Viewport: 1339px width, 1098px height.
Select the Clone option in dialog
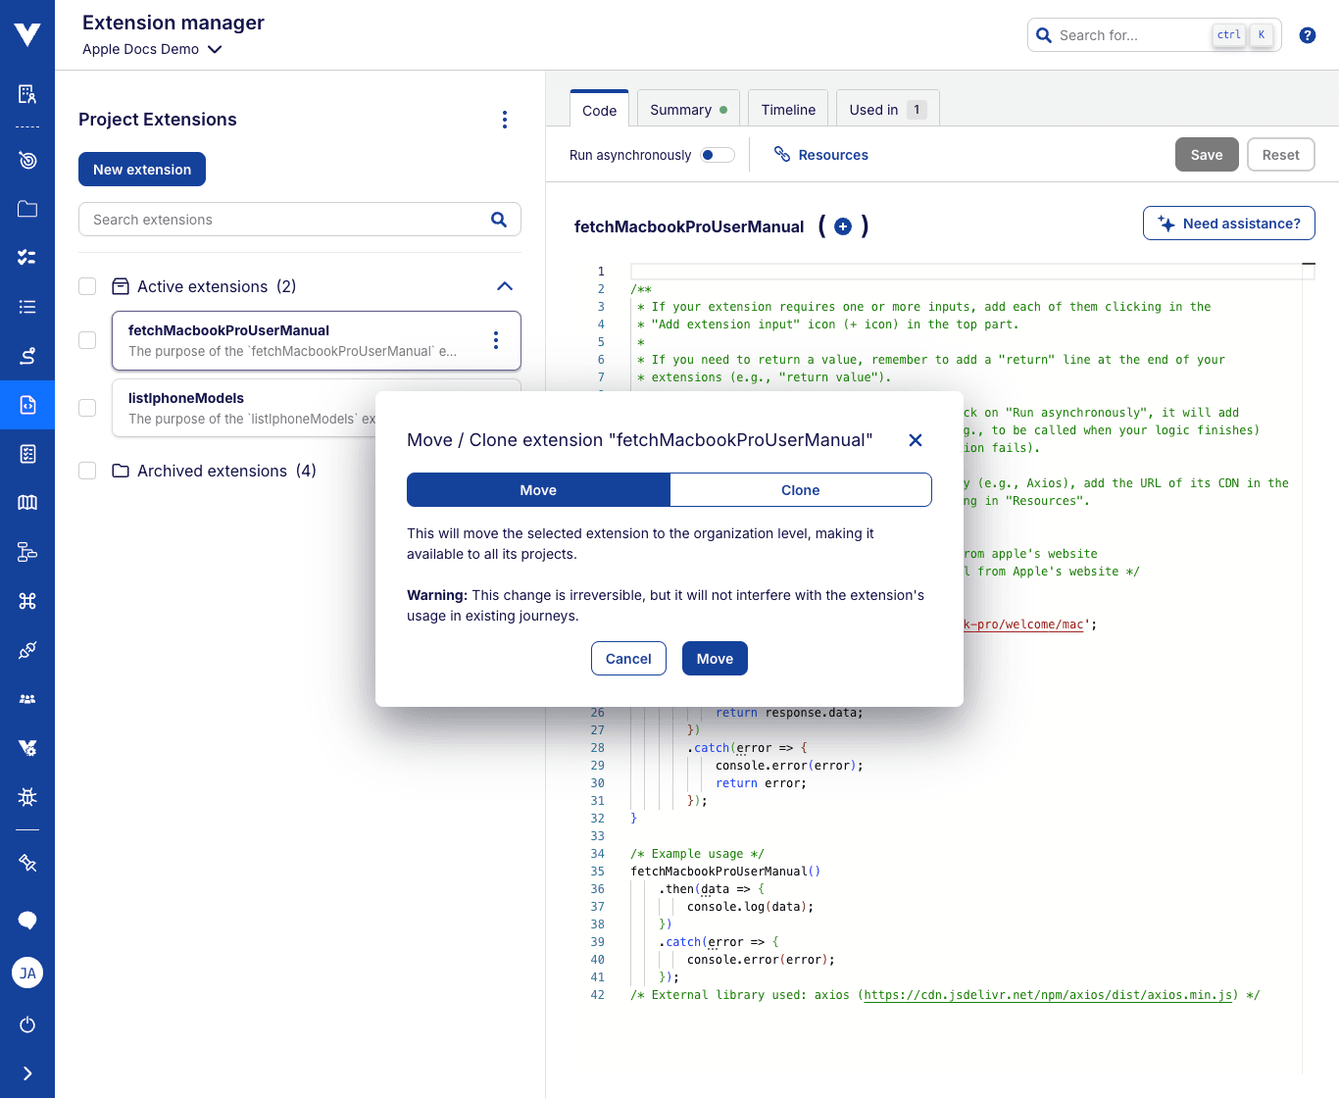click(801, 490)
